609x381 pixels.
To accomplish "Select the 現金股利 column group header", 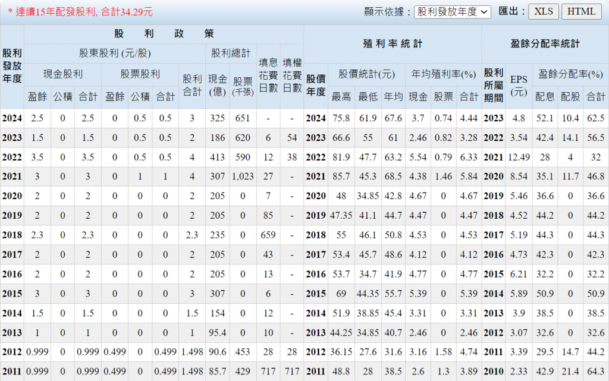I will [62, 74].
